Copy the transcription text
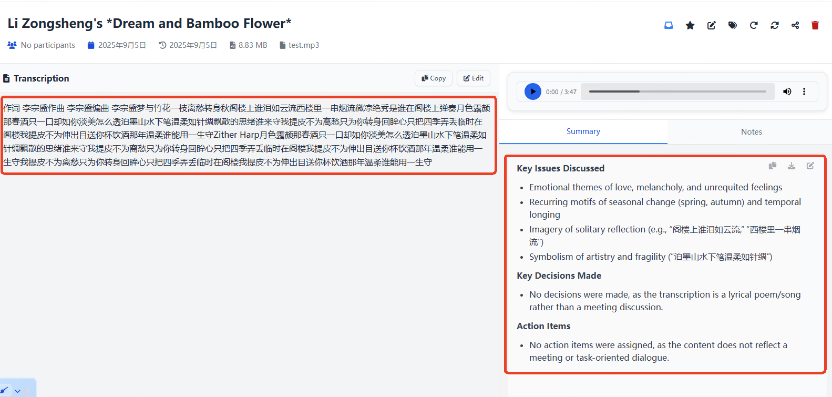The width and height of the screenshot is (832, 397). tap(434, 78)
